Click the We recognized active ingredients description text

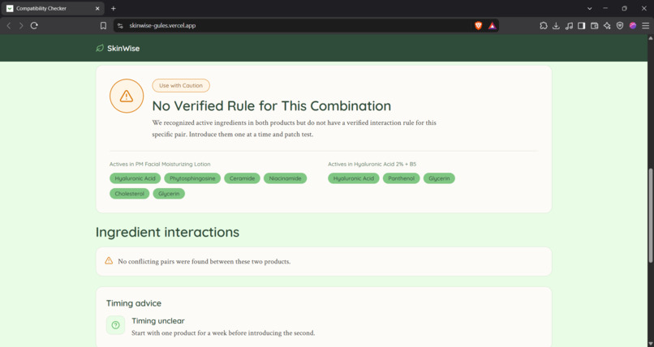coord(294,129)
